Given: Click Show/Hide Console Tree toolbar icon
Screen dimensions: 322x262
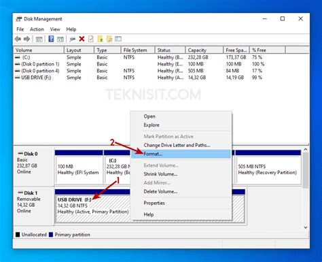Looking at the screenshot, I should coord(39,39).
